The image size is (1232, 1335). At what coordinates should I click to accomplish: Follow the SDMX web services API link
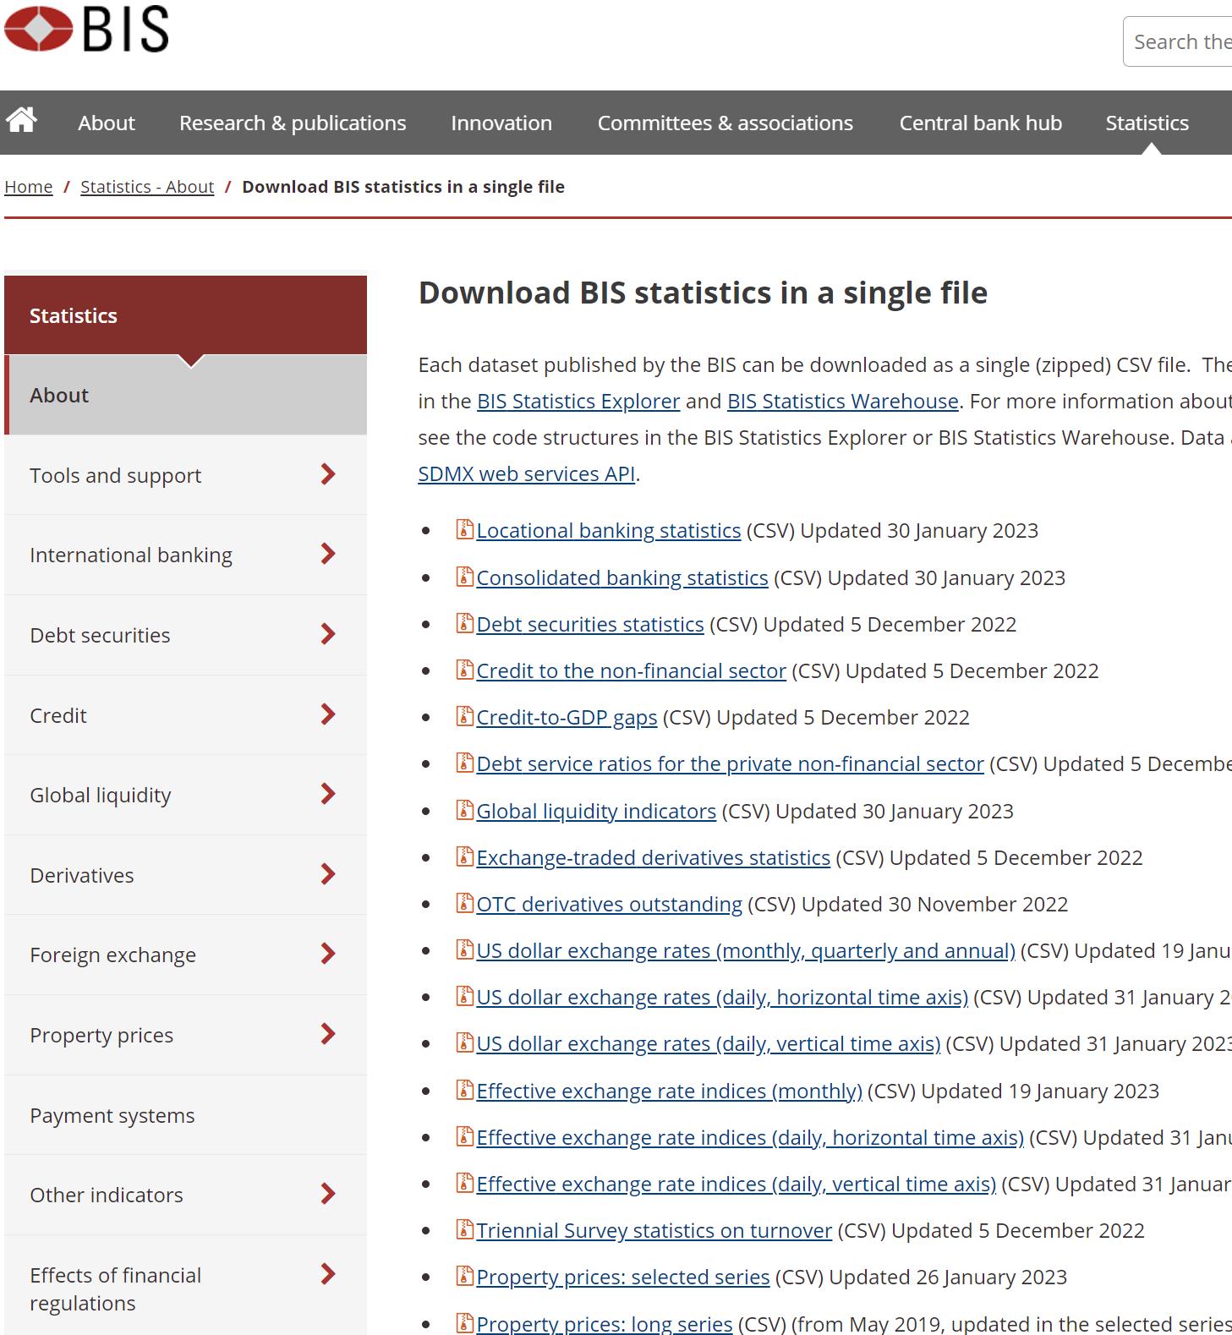526,474
